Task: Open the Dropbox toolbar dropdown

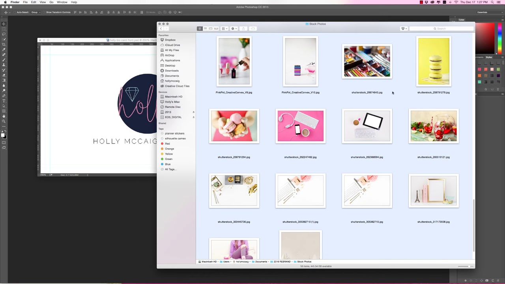Action: tap(404, 28)
